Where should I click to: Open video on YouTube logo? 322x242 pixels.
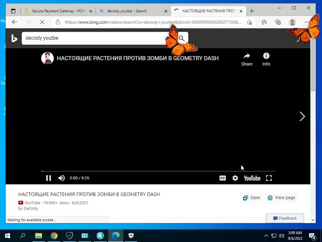pyautogui.click(x=252, y=178)
